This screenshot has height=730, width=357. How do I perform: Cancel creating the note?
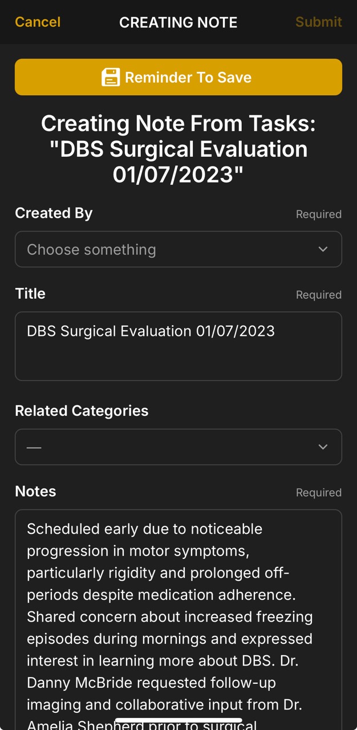(x=37, y=22)
